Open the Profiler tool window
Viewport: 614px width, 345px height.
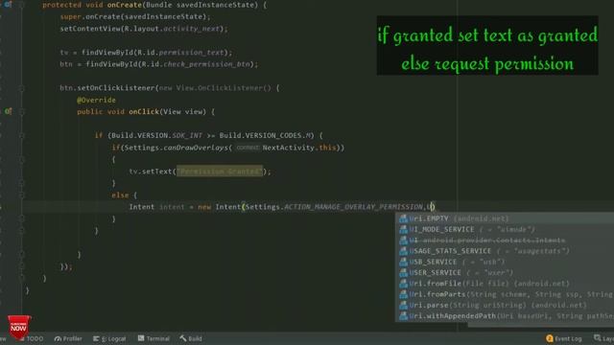[68, 338]
